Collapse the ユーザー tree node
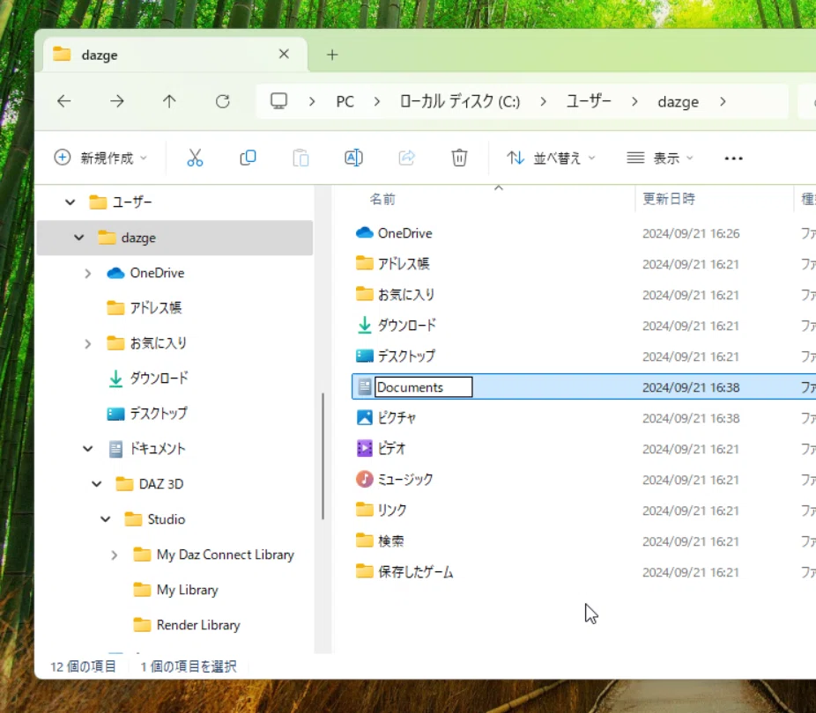 70,202
